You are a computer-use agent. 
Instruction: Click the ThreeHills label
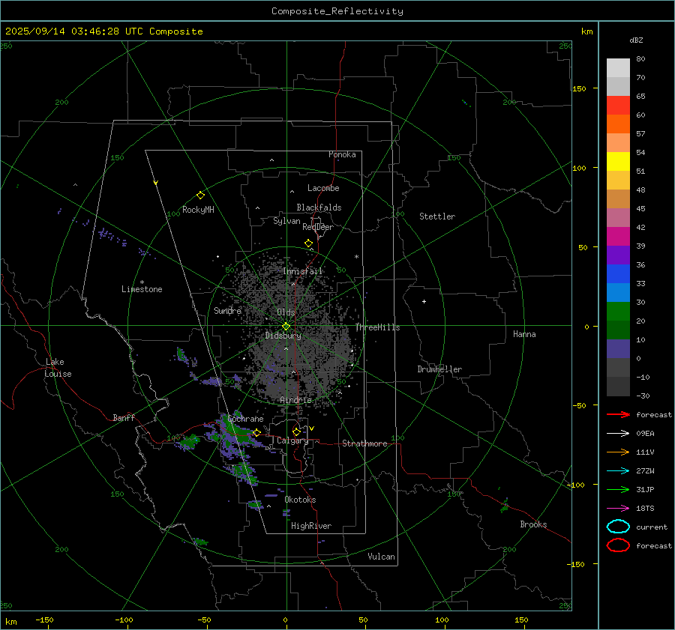click(377, 327)
